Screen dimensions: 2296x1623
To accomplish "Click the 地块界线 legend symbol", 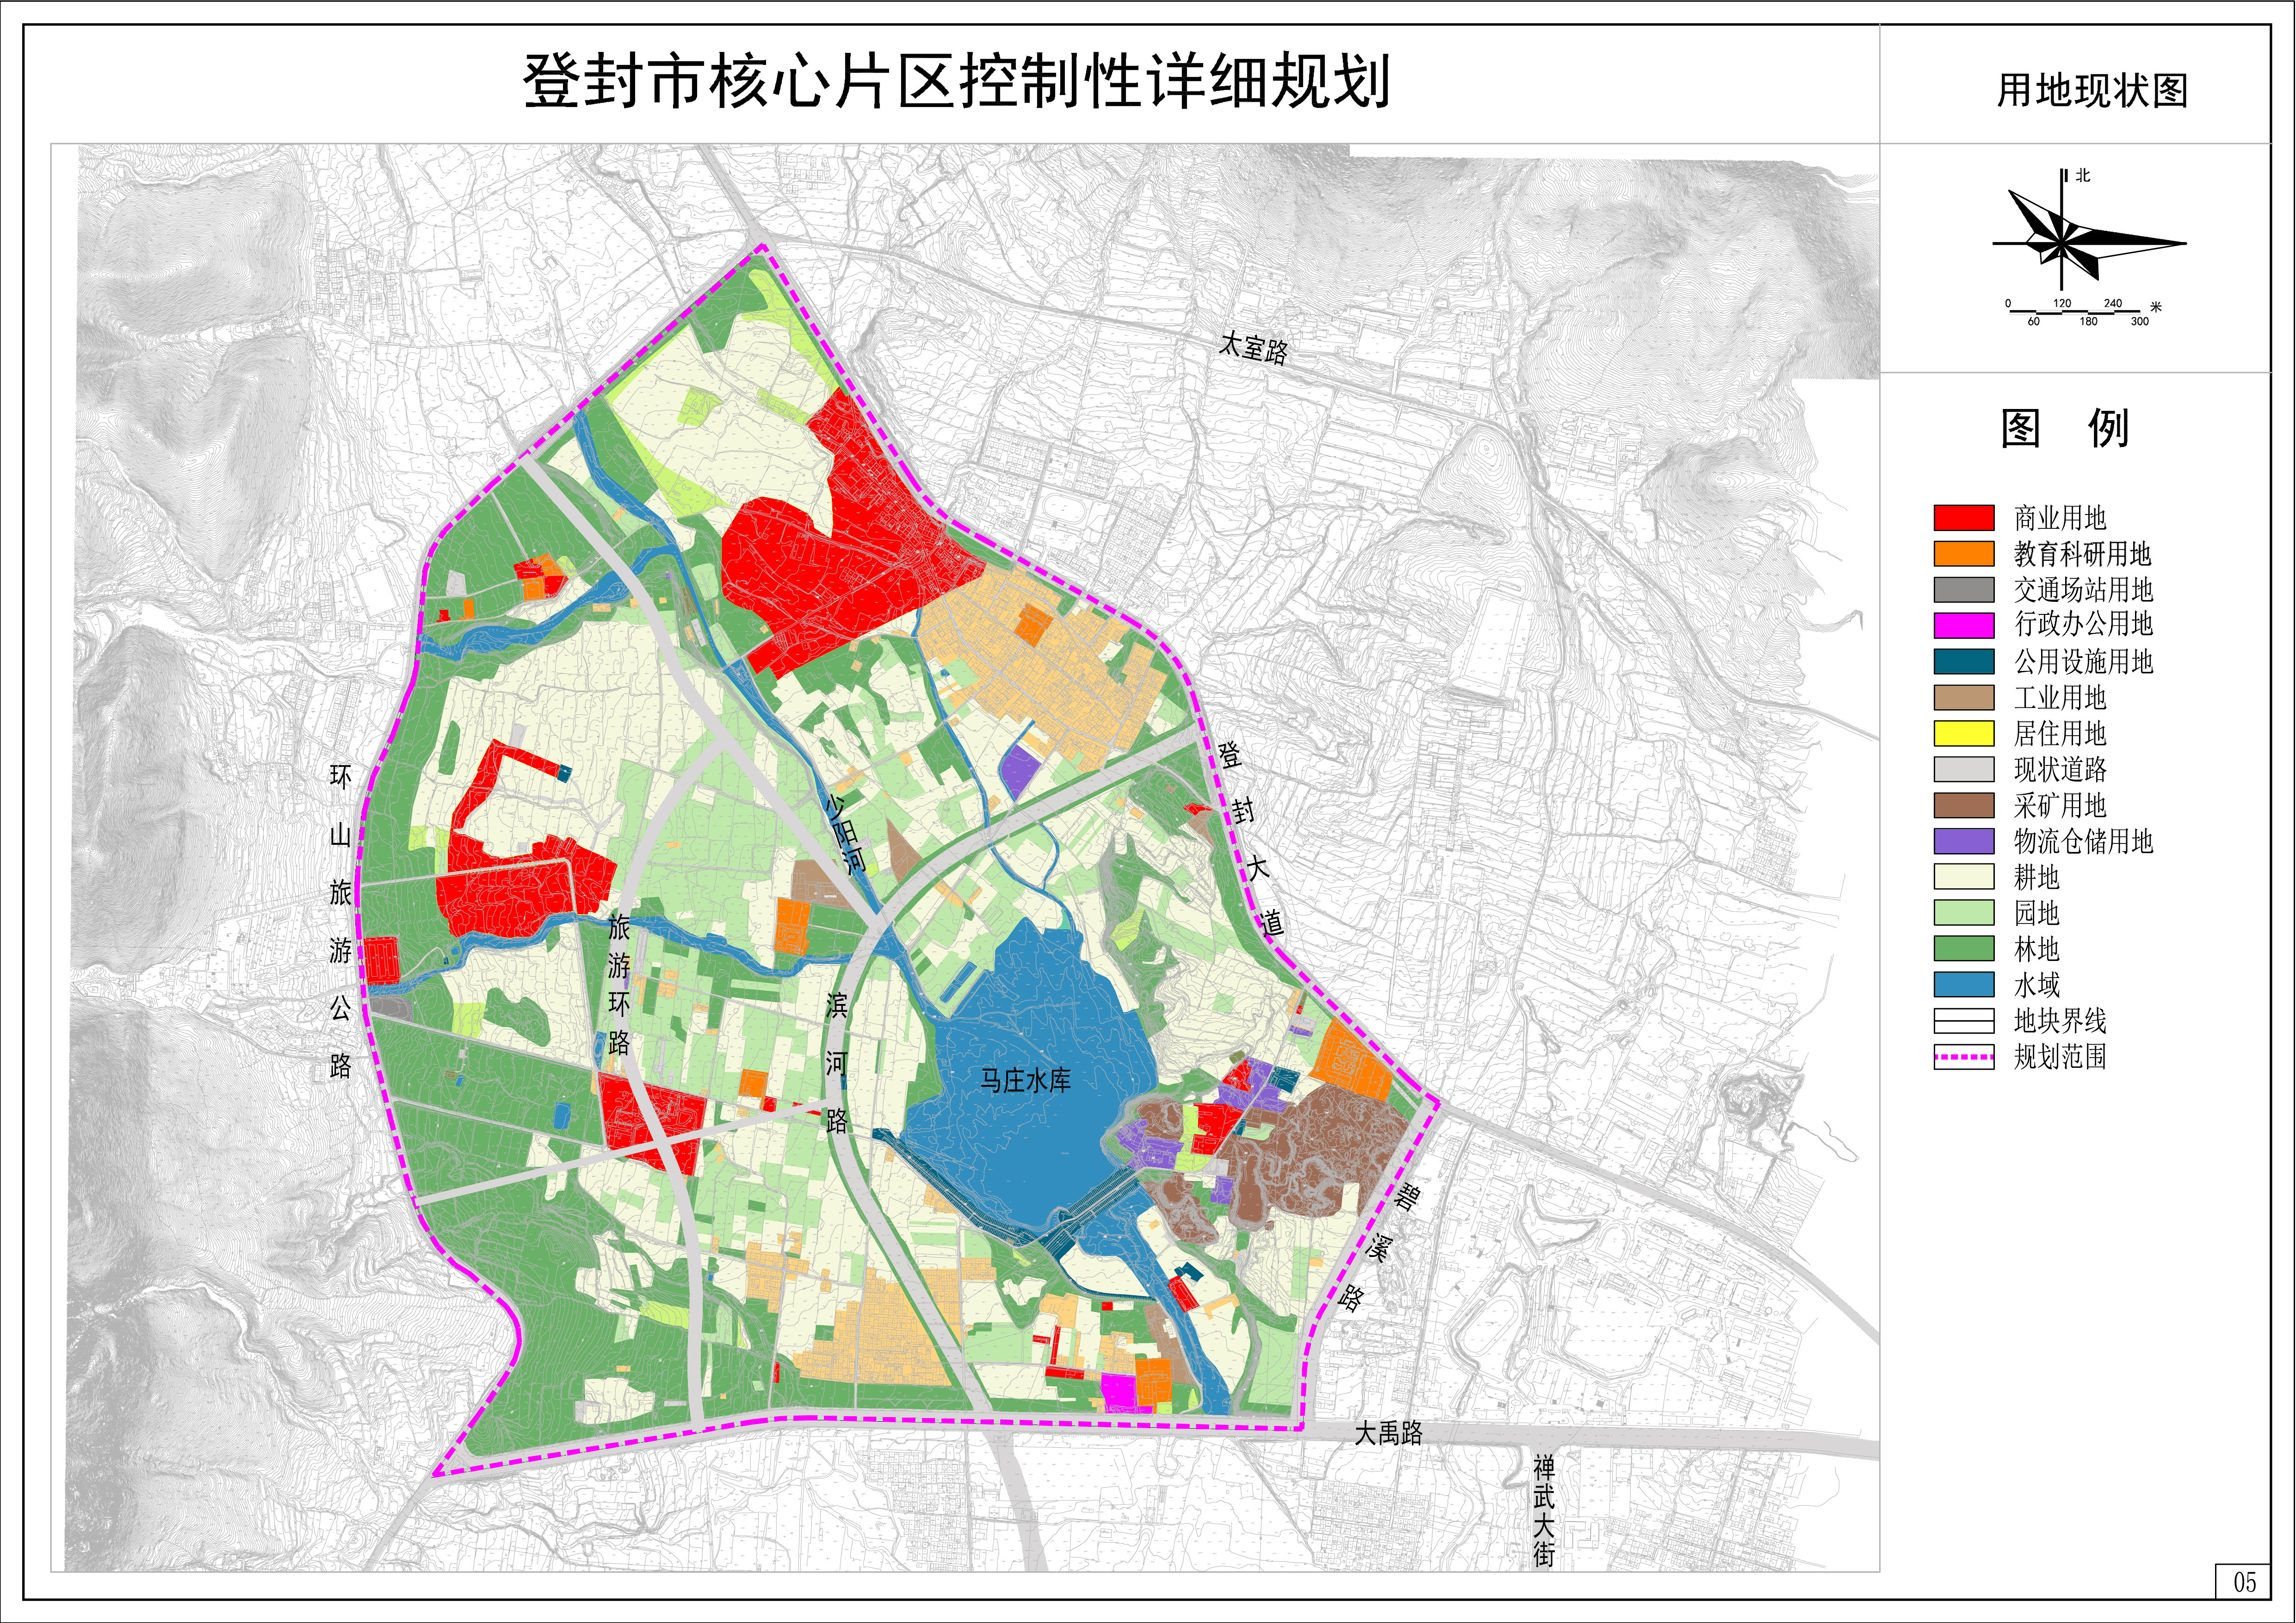I will pyautogui.click(x=1963, y=1020).
